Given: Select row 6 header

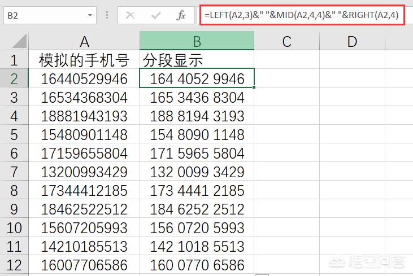Looking at the screenshot, I should pyautogui.click(x=14, y=152).
